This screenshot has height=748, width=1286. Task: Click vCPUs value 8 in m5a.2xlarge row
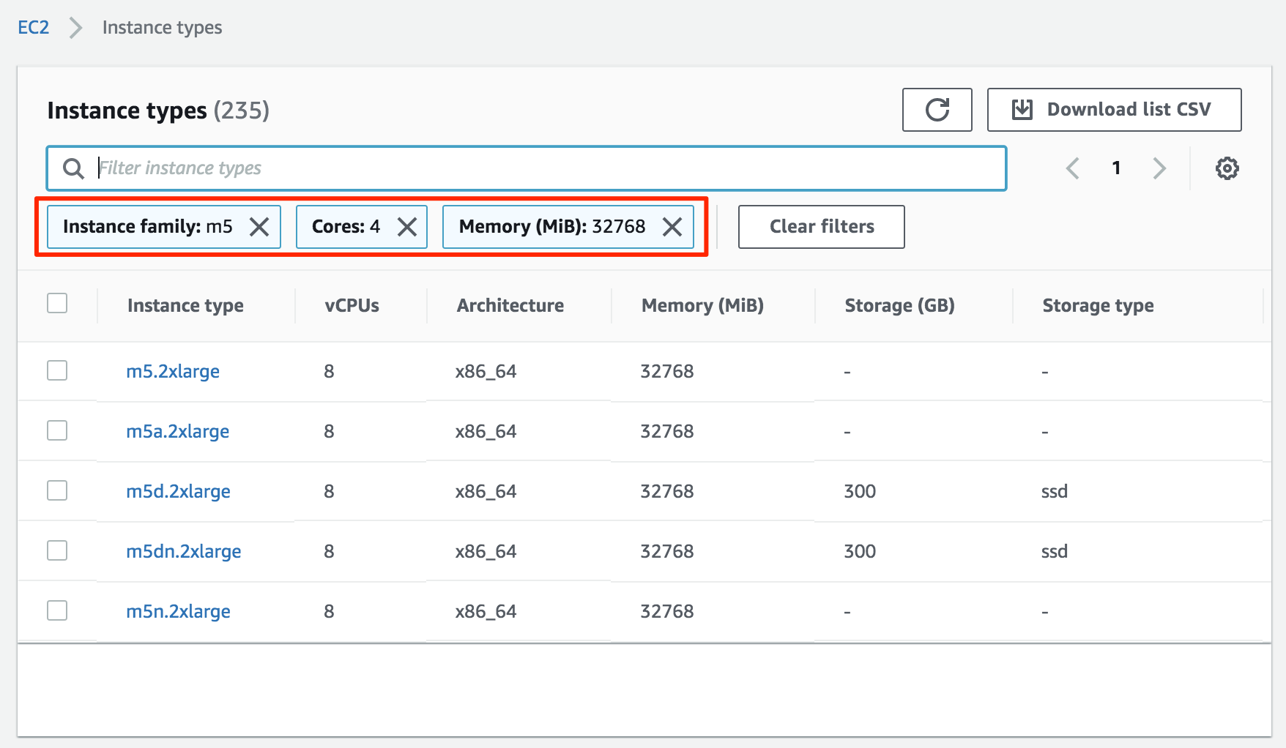tap(329, 431)
